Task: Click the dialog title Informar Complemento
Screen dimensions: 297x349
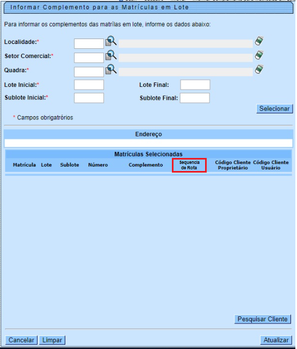Action: pos(100,8)
